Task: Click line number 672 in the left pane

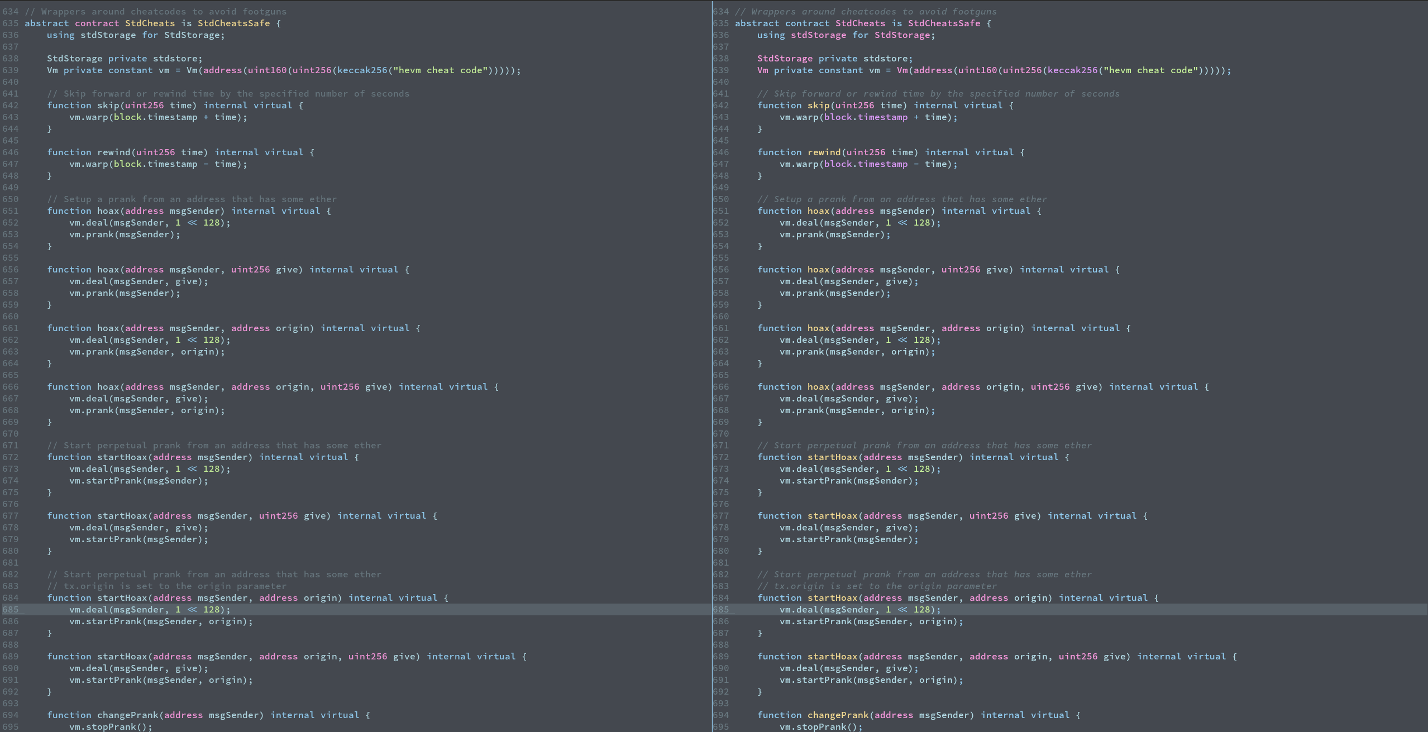Action: point(10,457)
